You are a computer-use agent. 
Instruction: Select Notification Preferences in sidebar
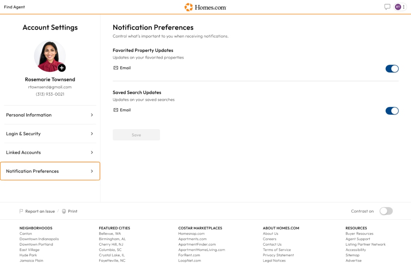coord(50,171)
